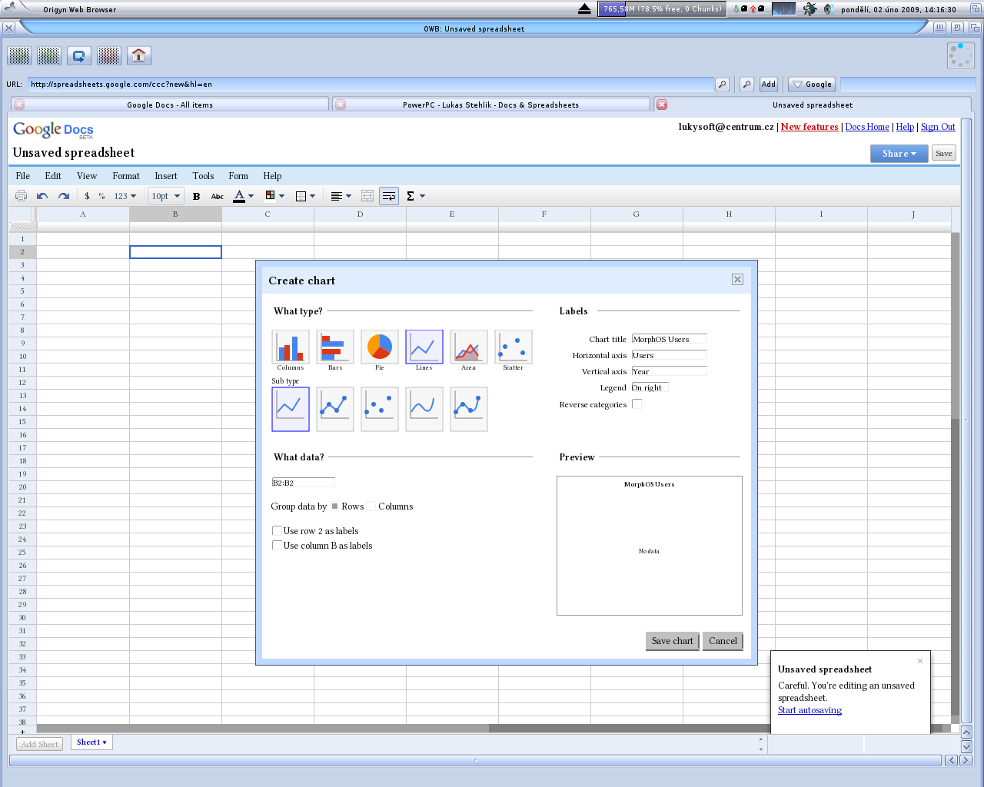Select the Pie chart type icon

pos(380,347)
